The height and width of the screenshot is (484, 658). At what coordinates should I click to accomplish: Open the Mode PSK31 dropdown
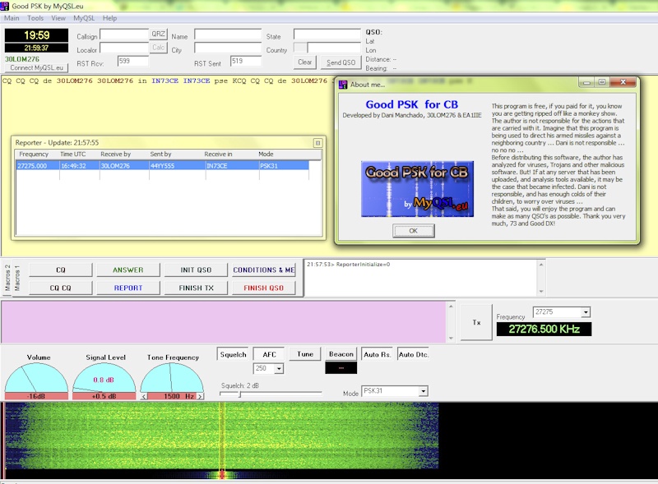pos(423,391)
